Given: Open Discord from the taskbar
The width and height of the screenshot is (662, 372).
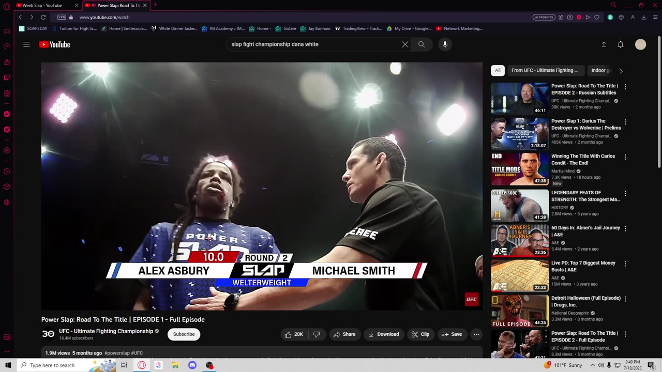Looking at the screenshot, I should 192,365.
